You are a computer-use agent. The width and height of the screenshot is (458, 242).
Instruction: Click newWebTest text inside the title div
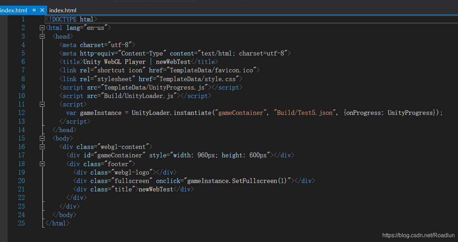click(x=156, y=189)
